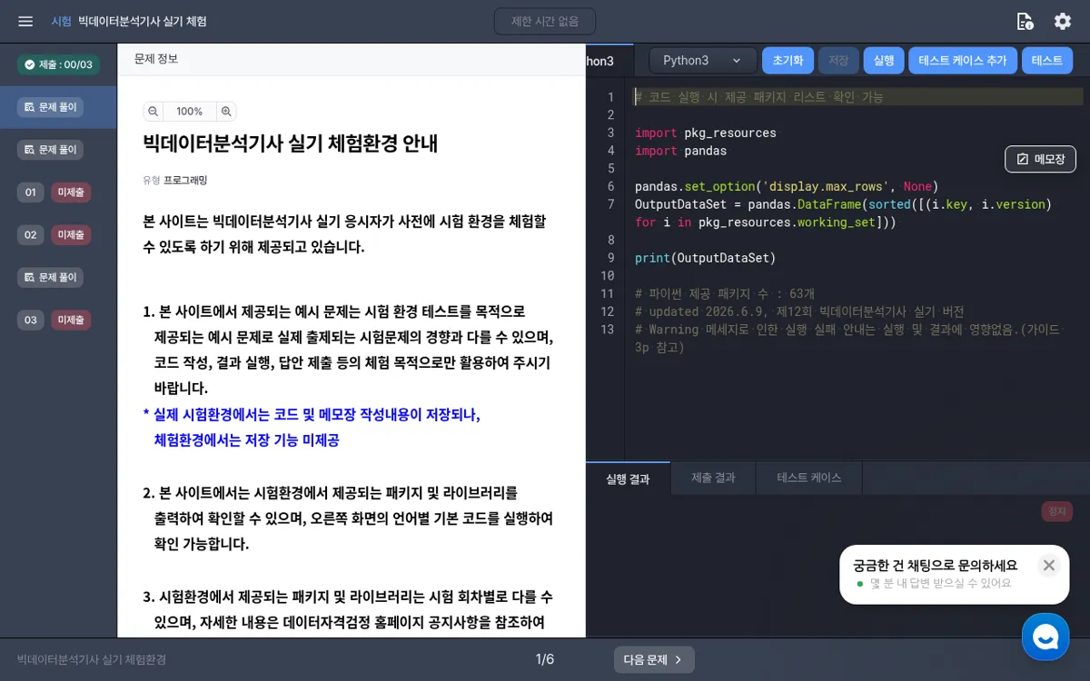Zoom in the problem text

tap(226, 112)
